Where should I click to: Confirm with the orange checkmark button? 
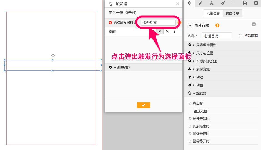click(x=144, y=105)
